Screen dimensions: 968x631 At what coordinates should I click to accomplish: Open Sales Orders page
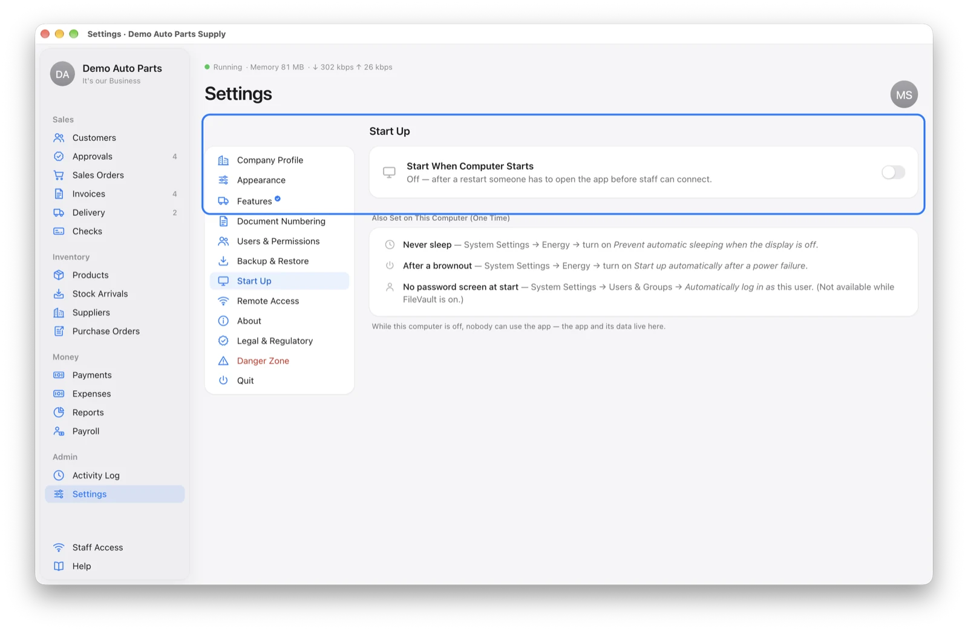(115, 175)
